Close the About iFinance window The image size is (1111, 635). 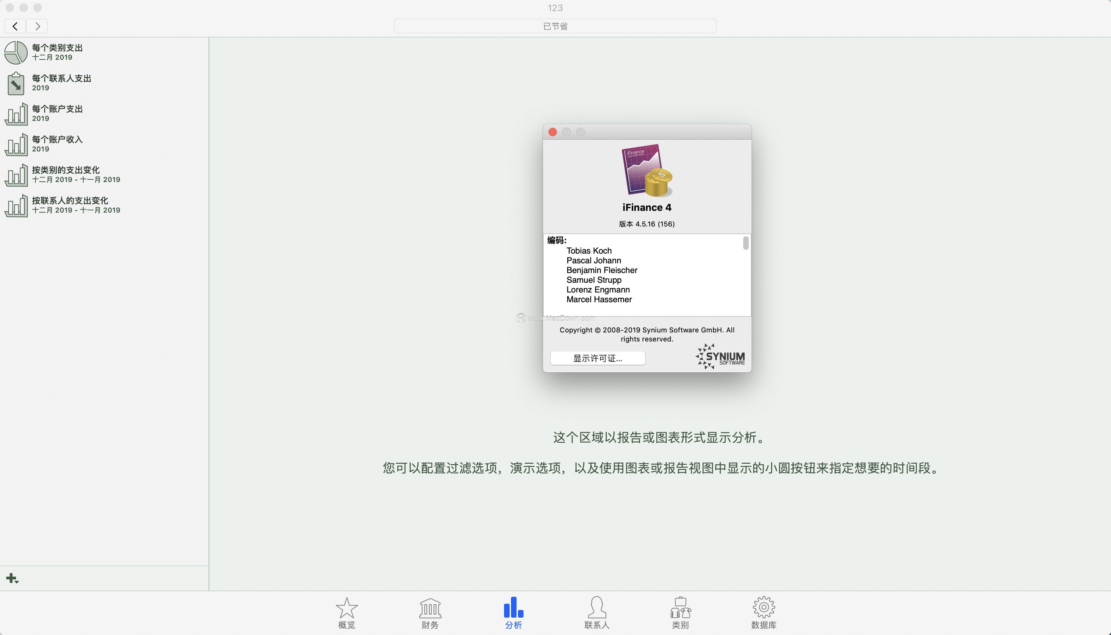pos(552,132)
